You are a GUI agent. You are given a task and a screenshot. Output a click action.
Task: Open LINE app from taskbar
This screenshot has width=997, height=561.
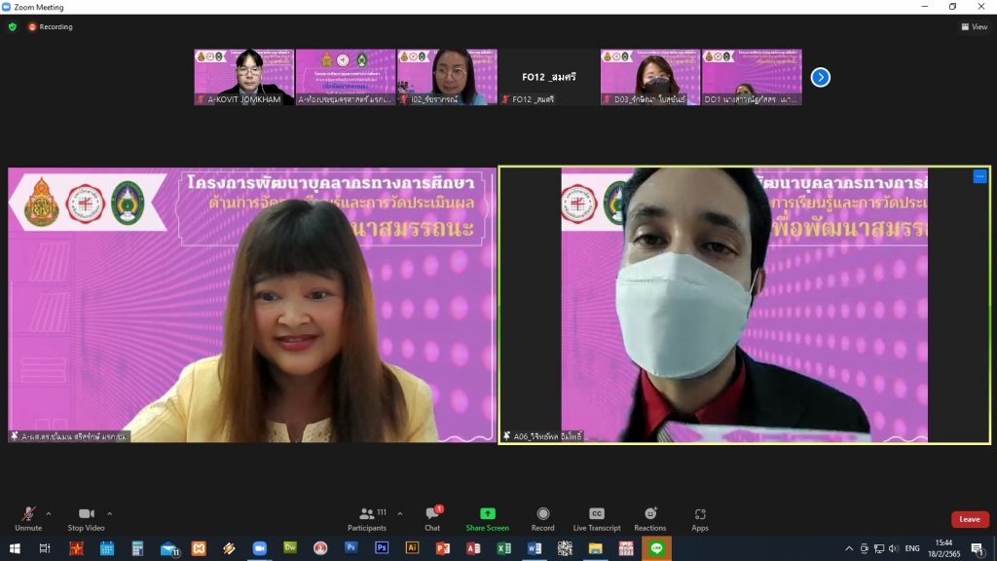point(656,548)
